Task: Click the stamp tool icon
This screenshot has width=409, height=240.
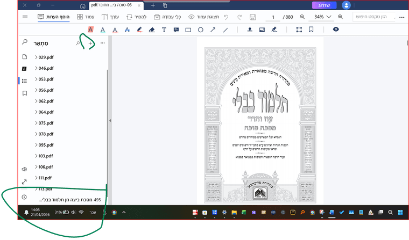Action: (250, 30)
